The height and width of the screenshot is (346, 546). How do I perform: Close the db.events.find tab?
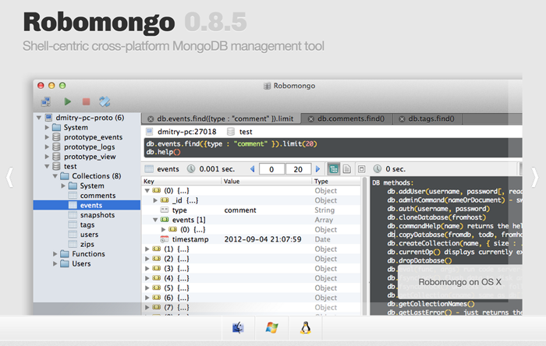click(x=151, y=119)
